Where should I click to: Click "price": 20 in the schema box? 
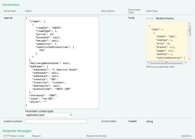point(163,44)
